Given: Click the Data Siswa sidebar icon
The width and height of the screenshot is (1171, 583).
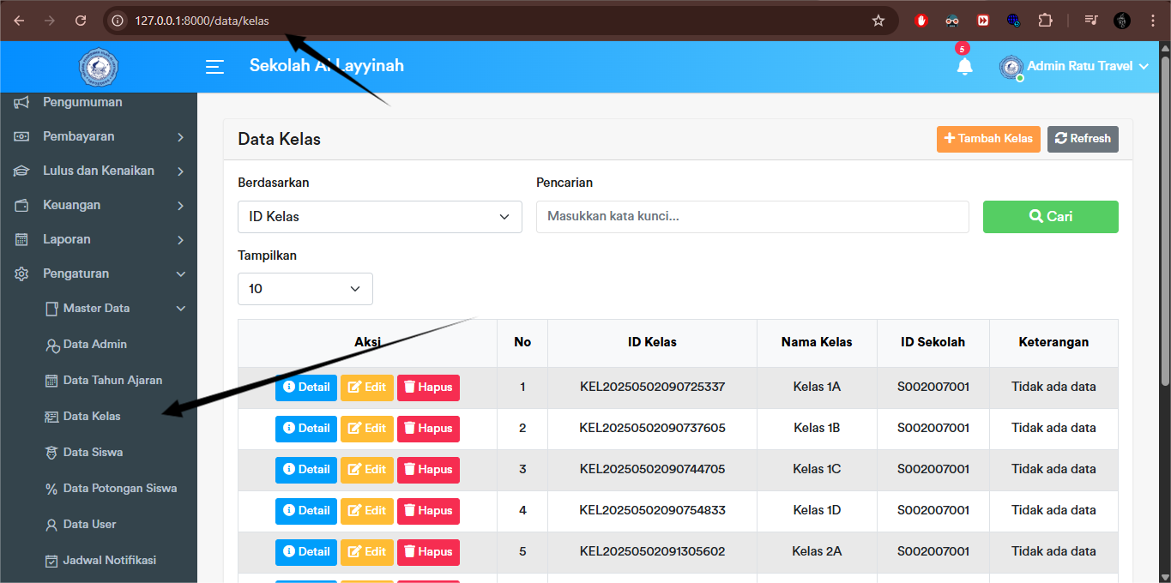Looking at the screenshot, I should 51,453.
